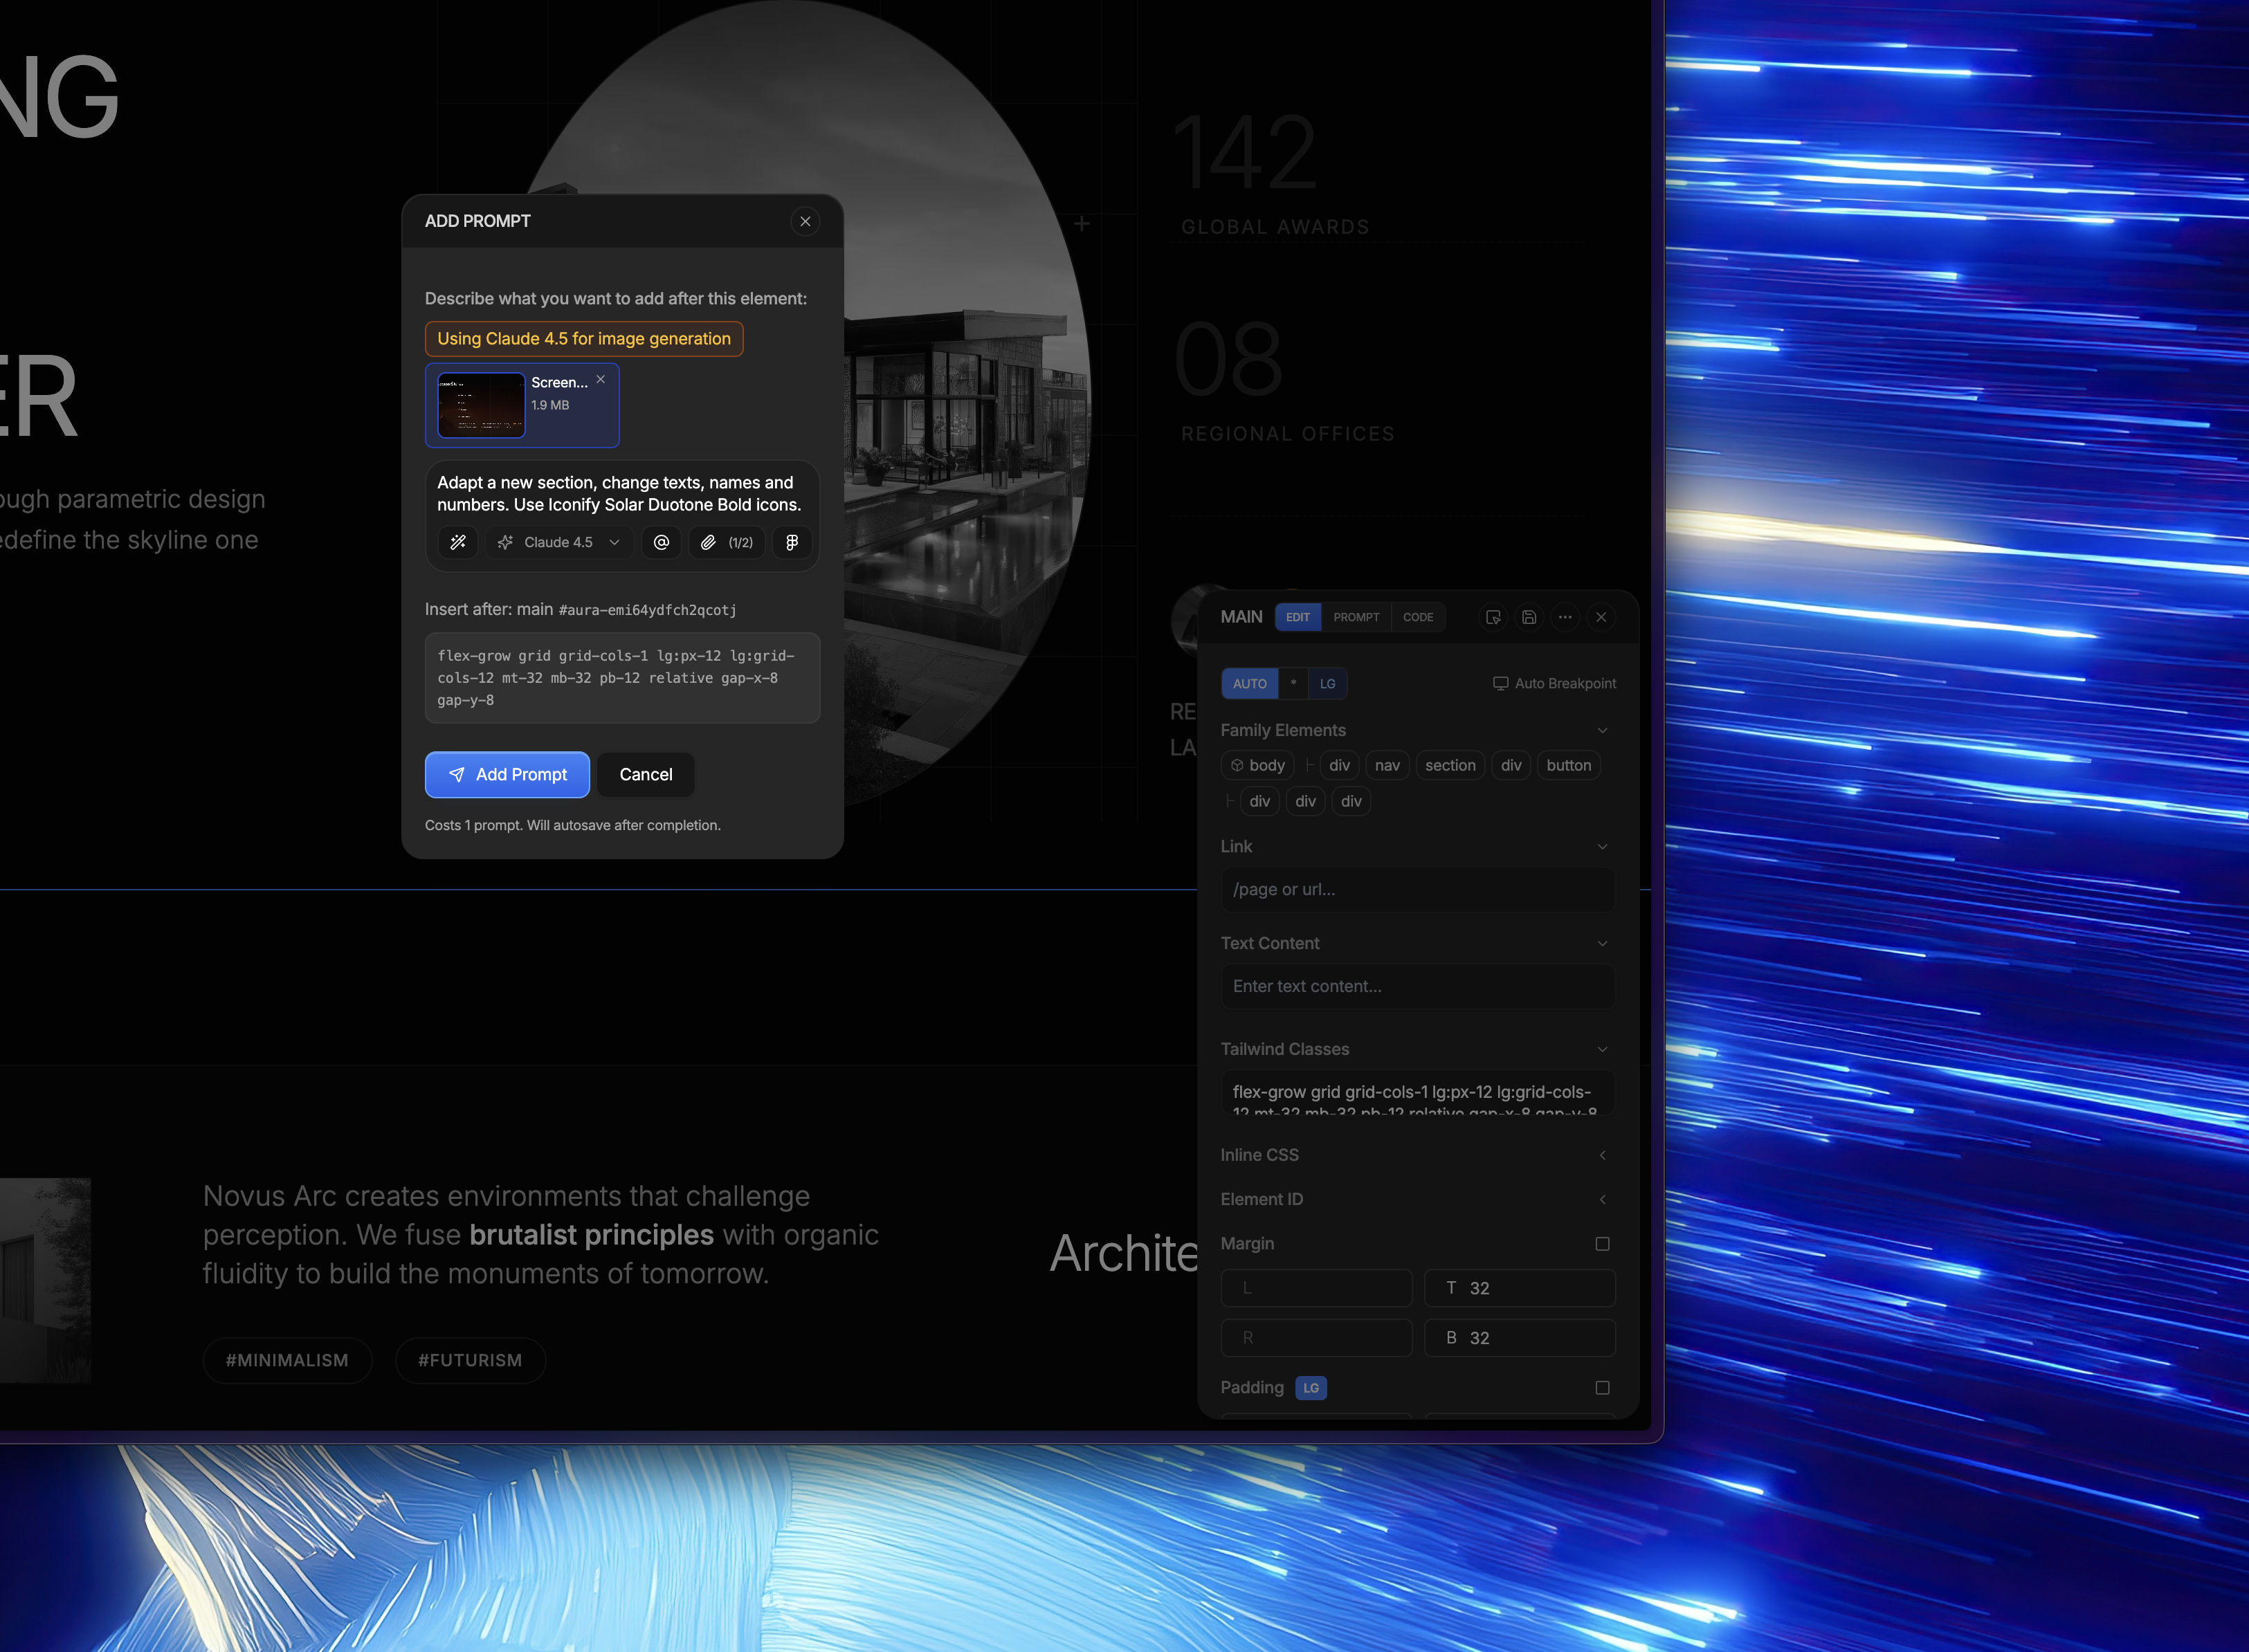Remove the attached Screenshot thumbnail

(x=600, y=380)
